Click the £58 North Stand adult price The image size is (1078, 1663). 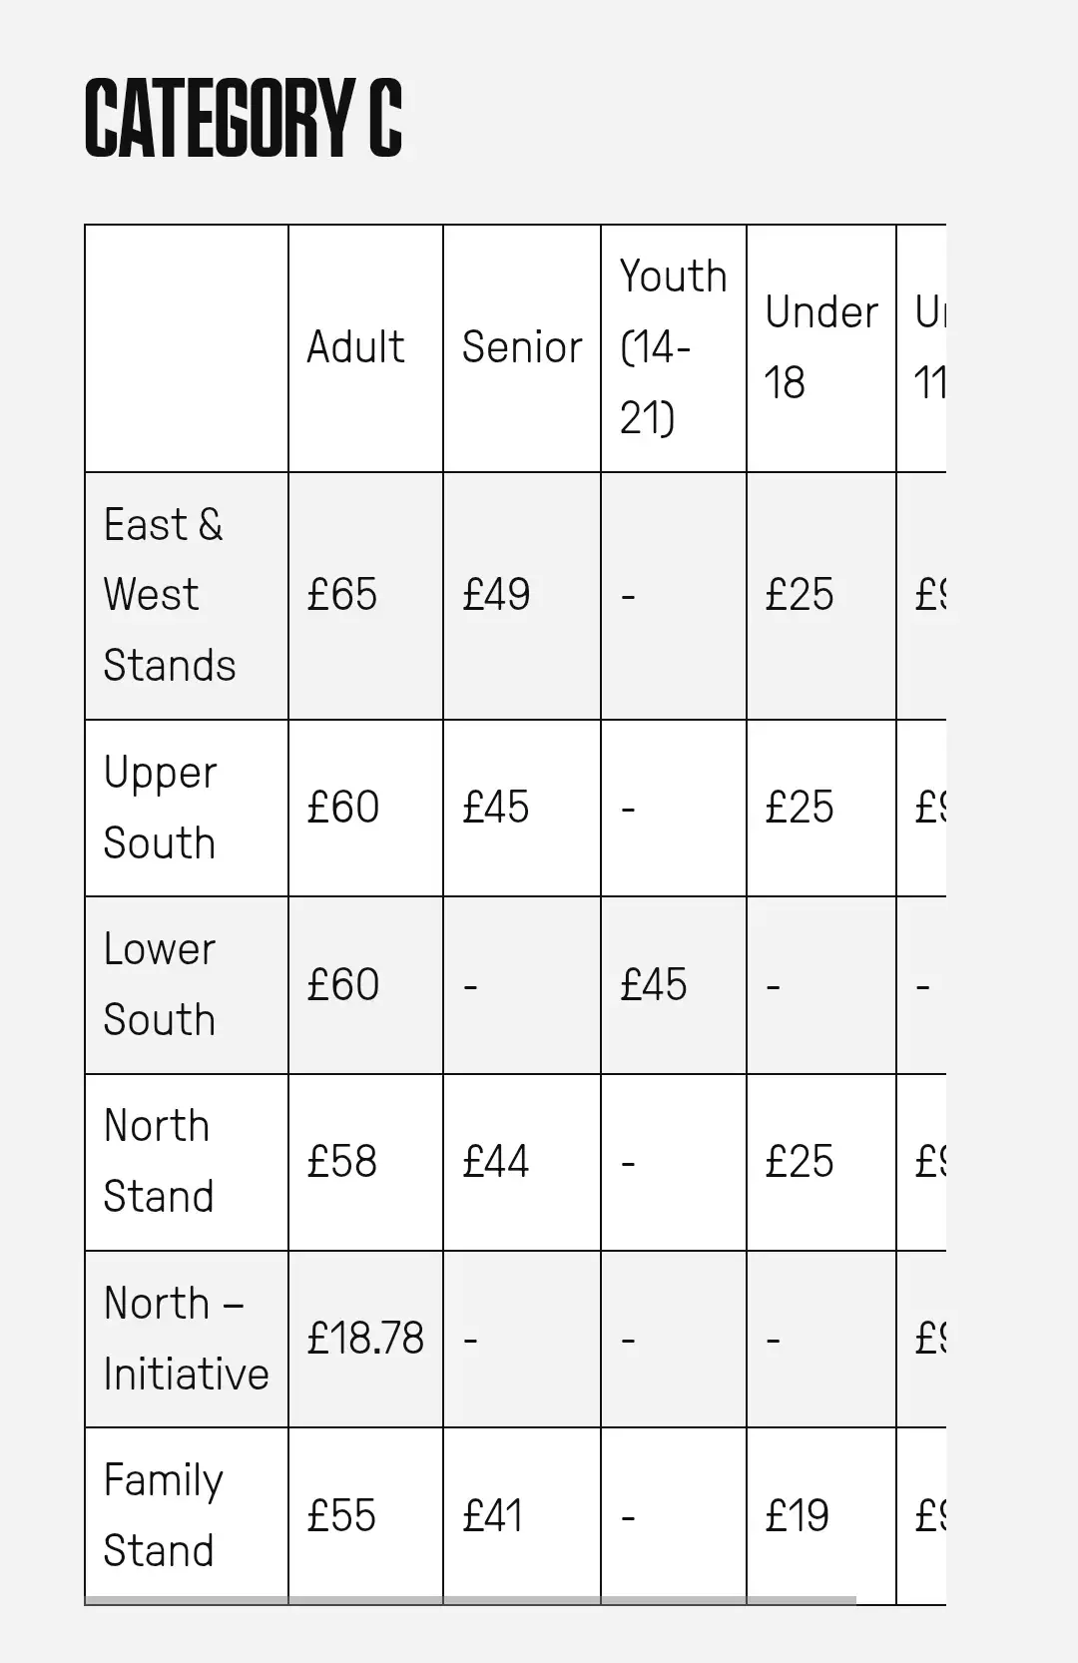pos(342,1162)
